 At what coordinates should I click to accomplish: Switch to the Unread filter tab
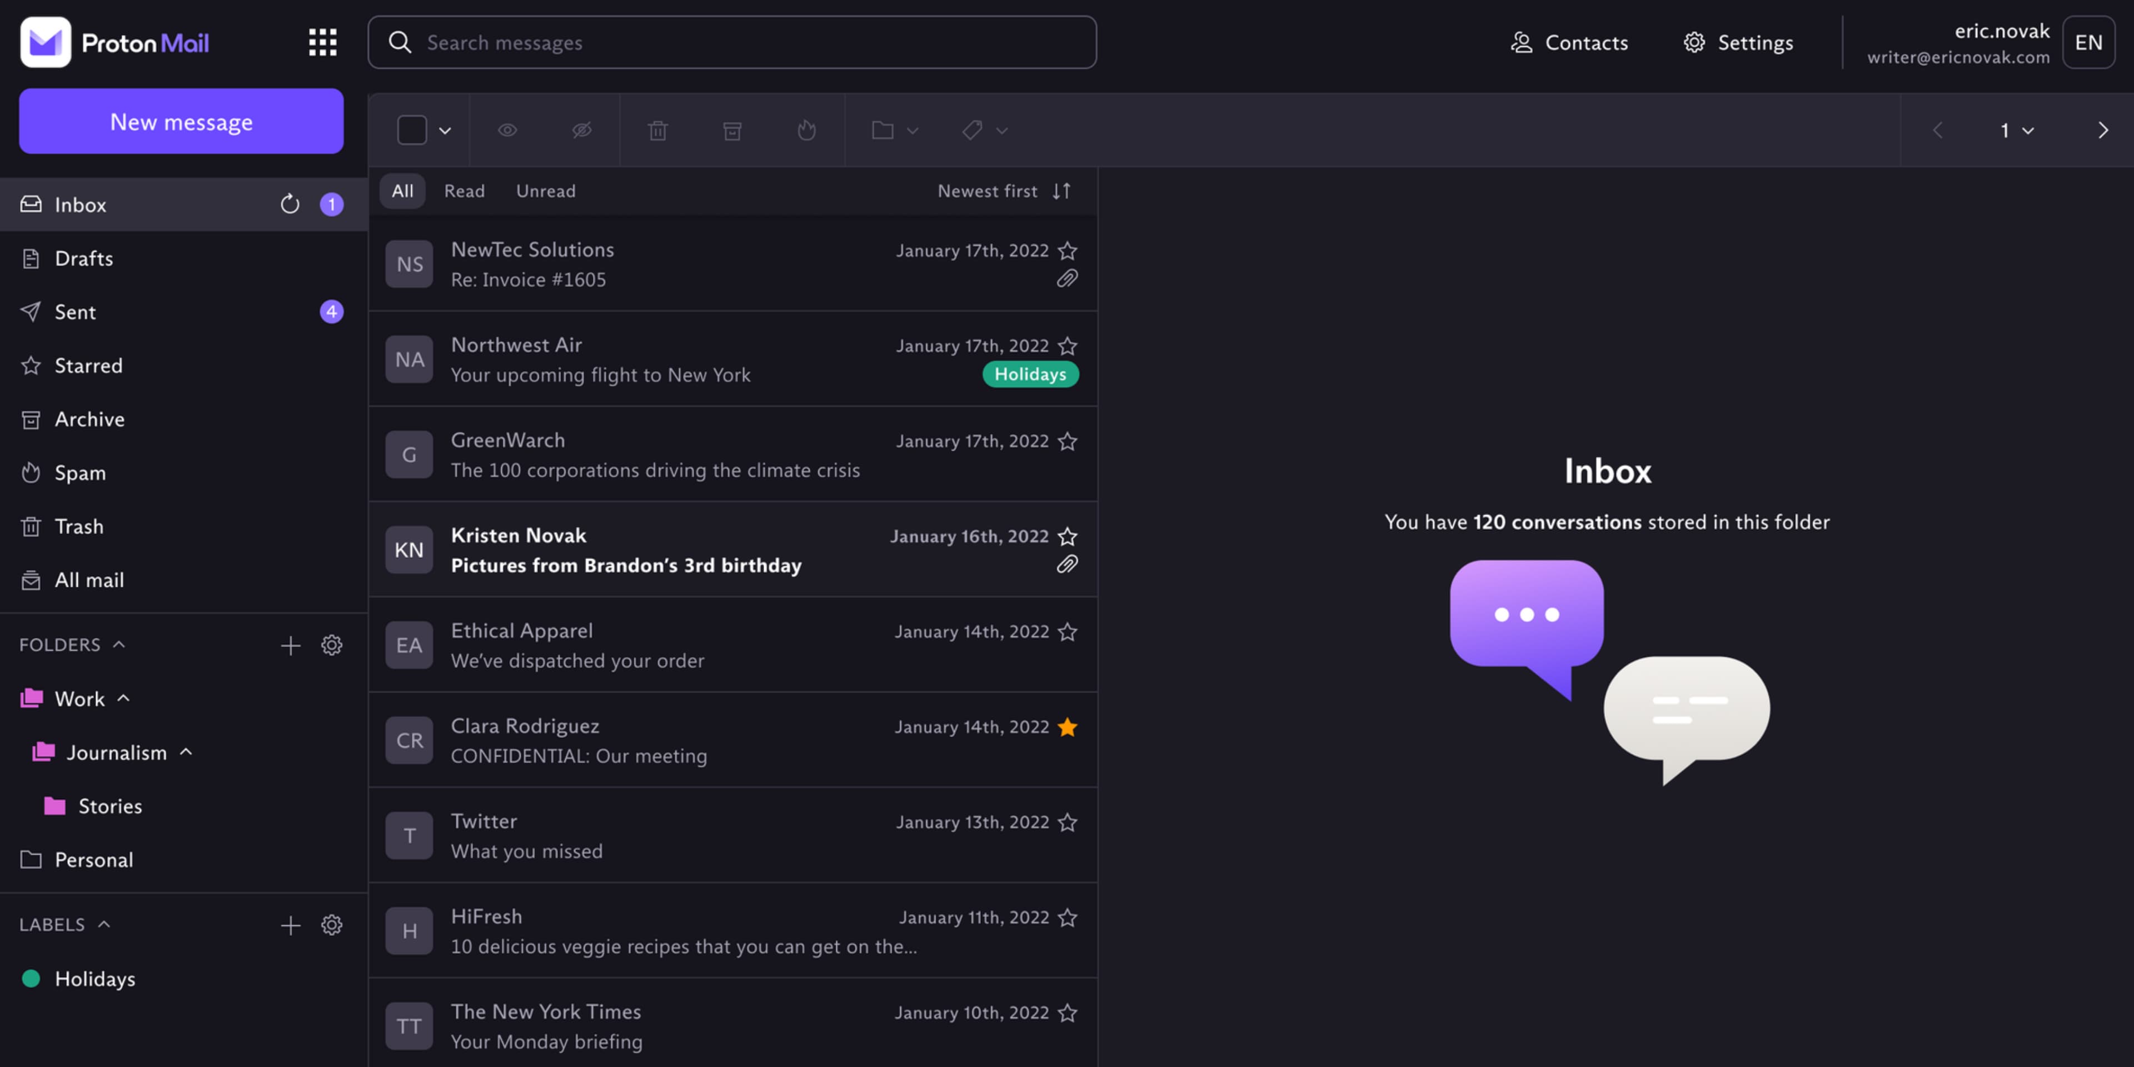545,191
